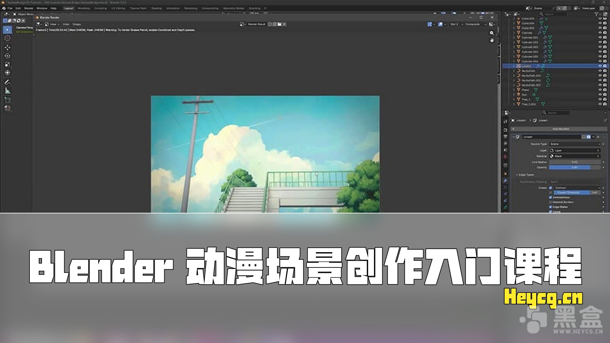
Task: Select the Add Cube tool
Action: click(8, 100)
